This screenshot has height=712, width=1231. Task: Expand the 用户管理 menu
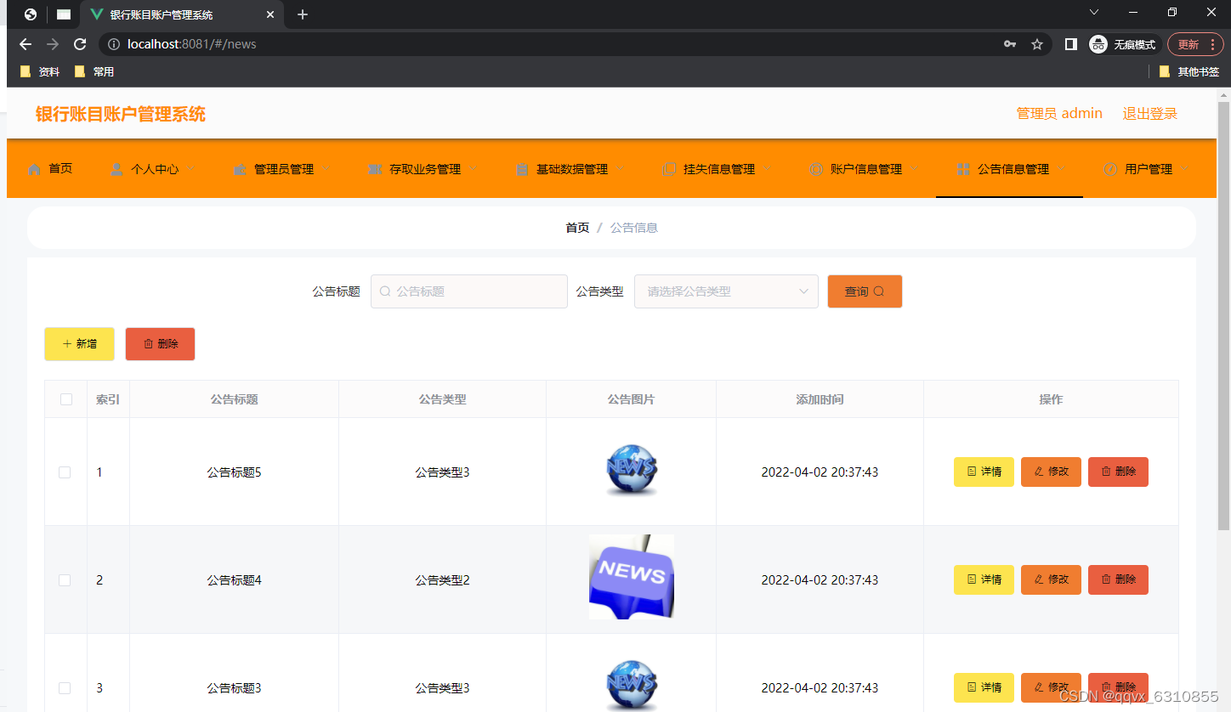click(x=1147, y=169)
